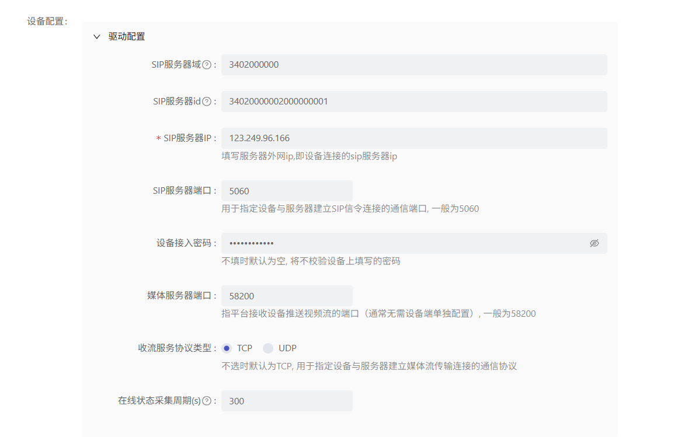Click the required SIP服务器IP label
Screen dimensions: 674x437
pyautogui.click(x=186, y=138)
